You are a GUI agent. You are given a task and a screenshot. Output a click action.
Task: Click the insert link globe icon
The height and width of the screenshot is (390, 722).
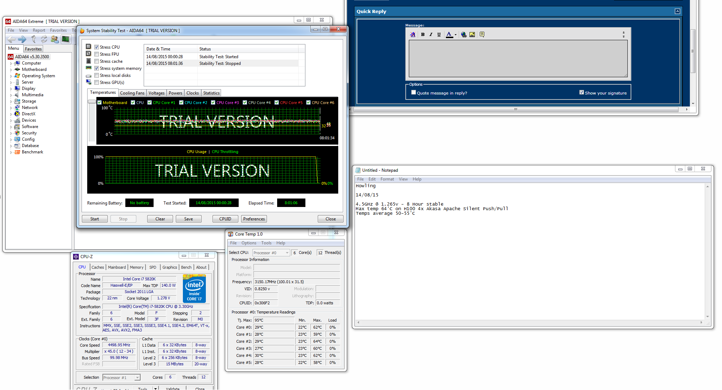[x=464, y=35]
